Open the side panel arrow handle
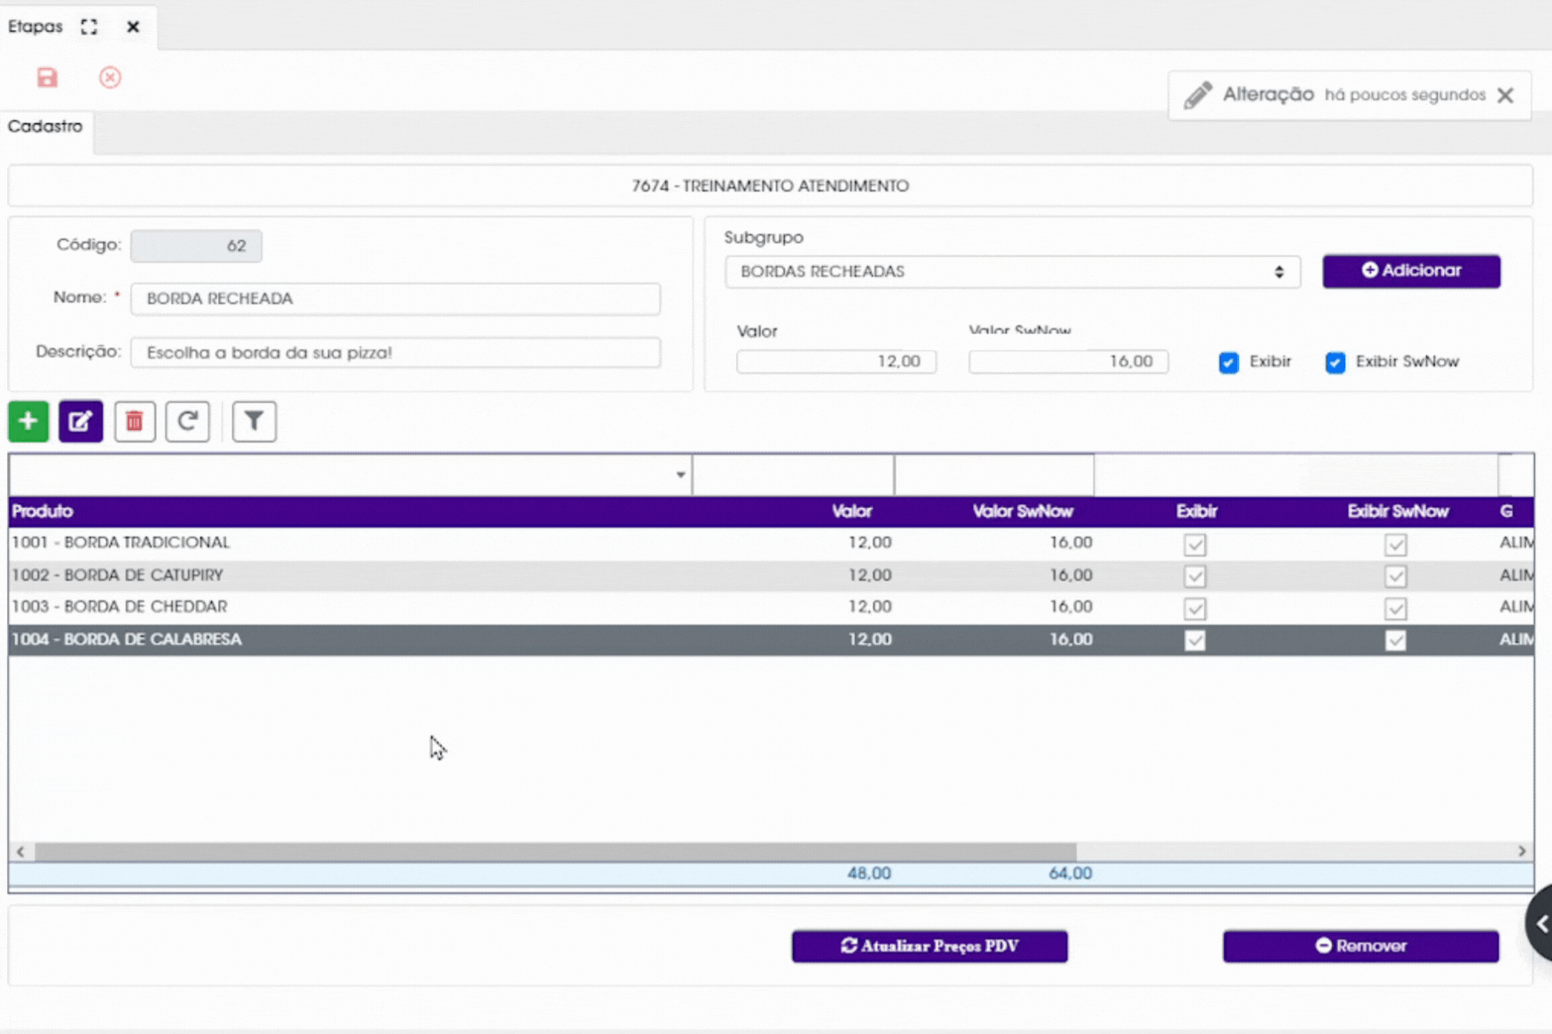The width and height of the screenshot is (1552, 1034). click(1541, 924)
